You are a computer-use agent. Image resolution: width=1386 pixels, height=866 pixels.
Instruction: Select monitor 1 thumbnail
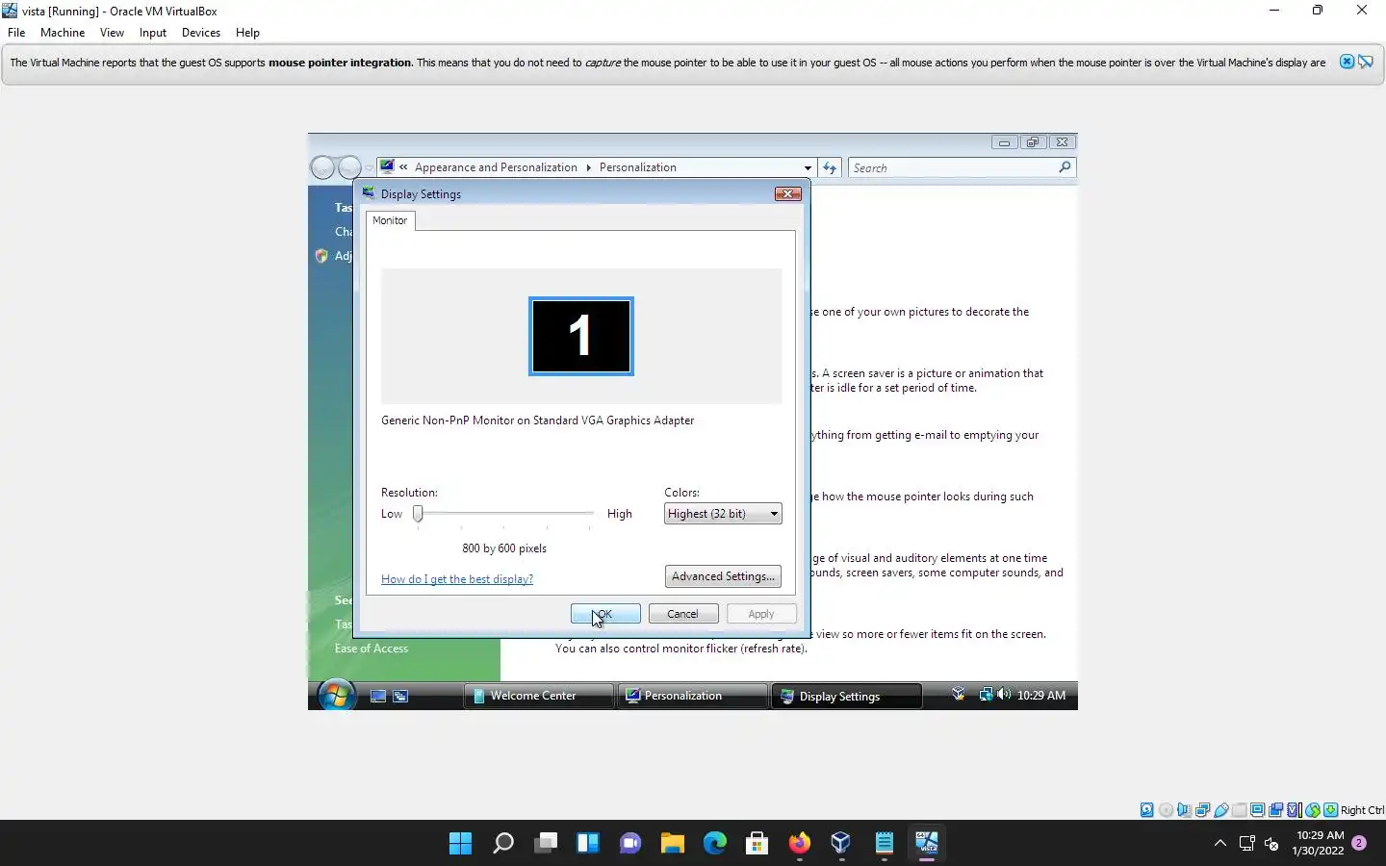point(581,336)
